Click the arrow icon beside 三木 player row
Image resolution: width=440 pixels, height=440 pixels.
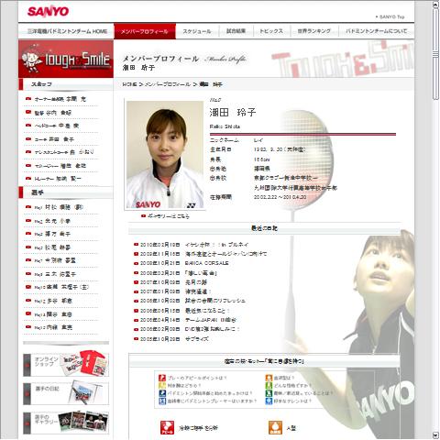28,274
